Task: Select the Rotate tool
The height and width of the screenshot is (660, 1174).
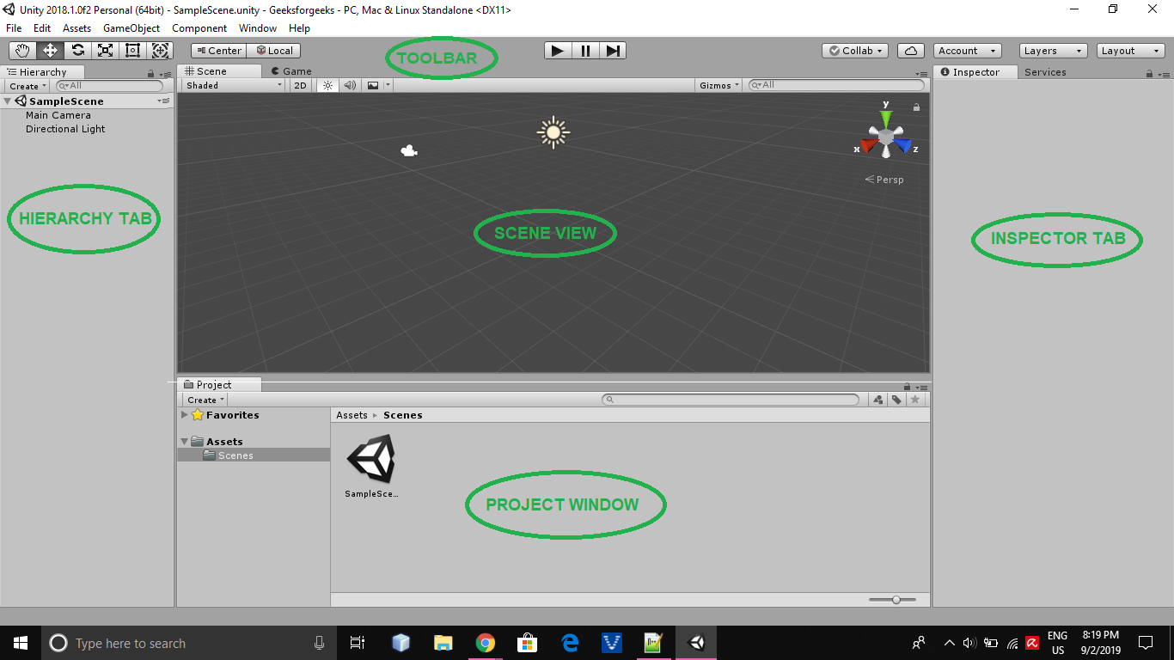Action: click(77, 50)
